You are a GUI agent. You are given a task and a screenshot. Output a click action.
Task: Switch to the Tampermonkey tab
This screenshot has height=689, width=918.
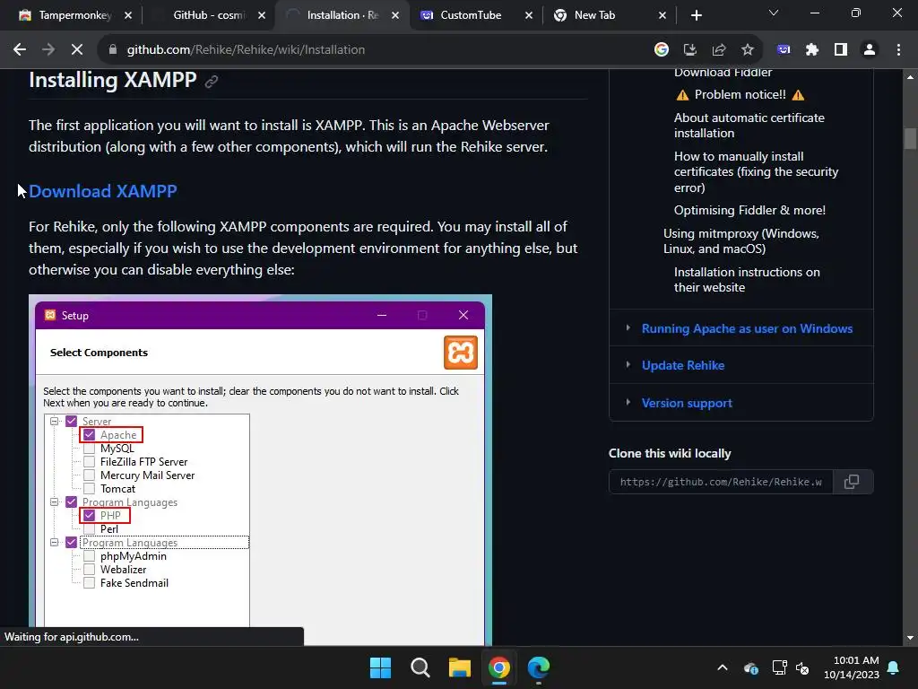click(74, 15)
